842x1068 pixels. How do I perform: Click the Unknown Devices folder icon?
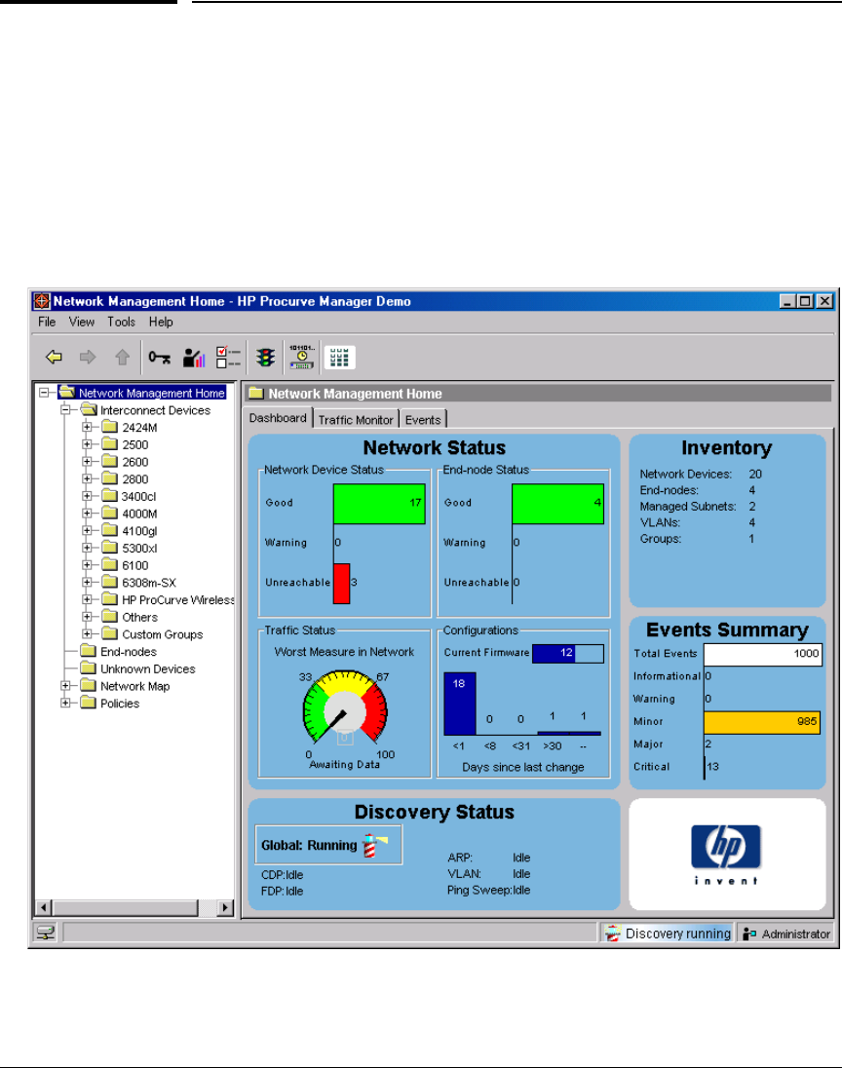click(88, 668)
